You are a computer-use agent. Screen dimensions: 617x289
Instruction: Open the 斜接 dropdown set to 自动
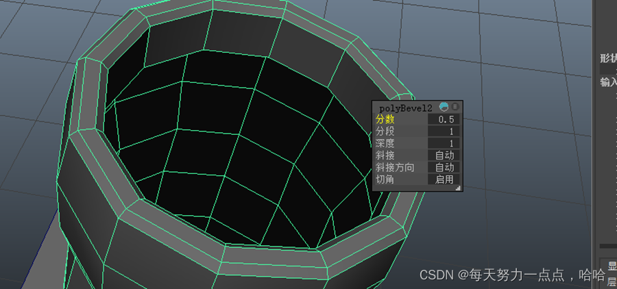pyautogui.click(x=445, y=155)
